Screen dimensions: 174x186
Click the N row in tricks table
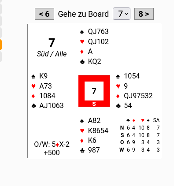point(140,128)
